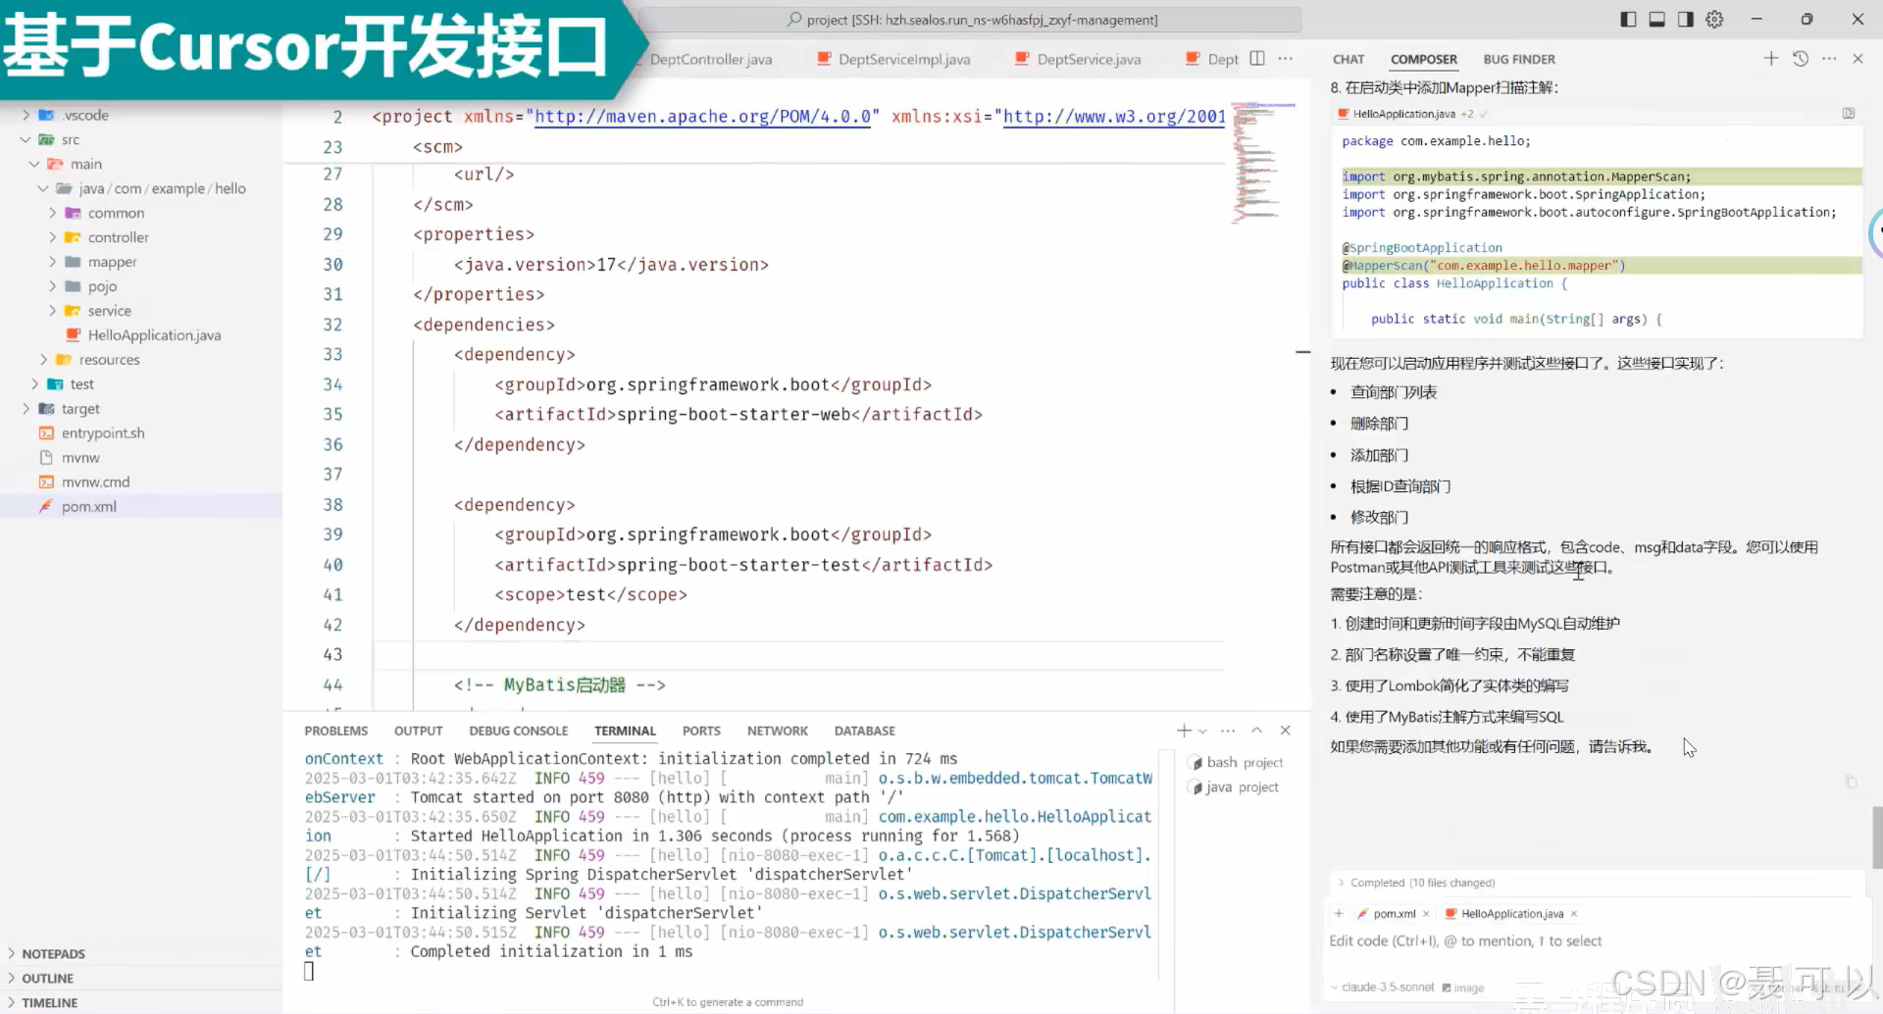Click the composer panel scrollbar thumb
This screenshot has height=1014, width=1883.
(1876, 837)
